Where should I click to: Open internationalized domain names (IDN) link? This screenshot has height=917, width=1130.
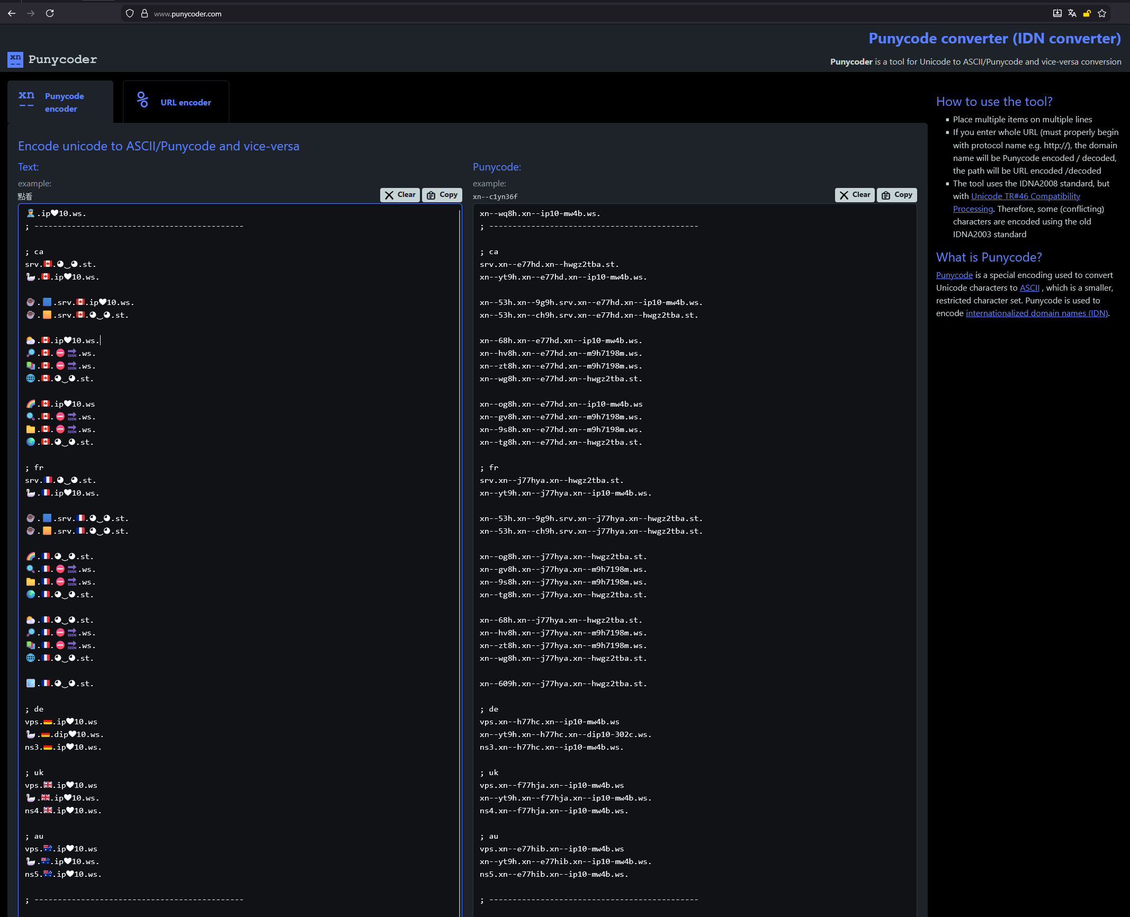(x=1036, y=313)
